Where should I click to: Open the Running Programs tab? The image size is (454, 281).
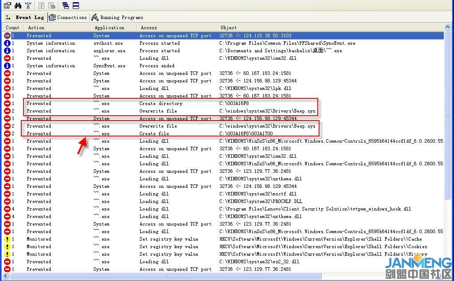coord(117,18)
